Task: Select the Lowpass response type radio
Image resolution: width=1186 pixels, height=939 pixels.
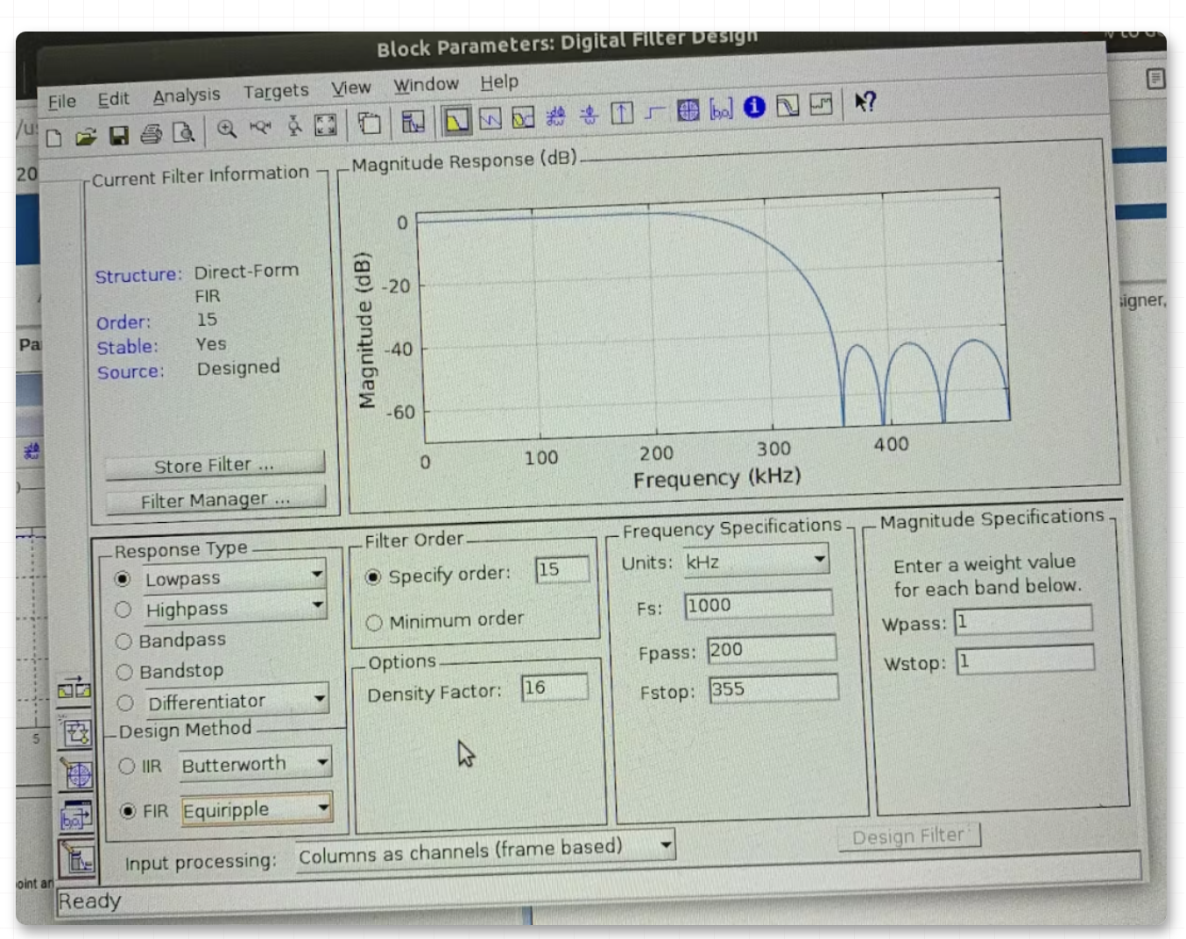Action: 123,579
